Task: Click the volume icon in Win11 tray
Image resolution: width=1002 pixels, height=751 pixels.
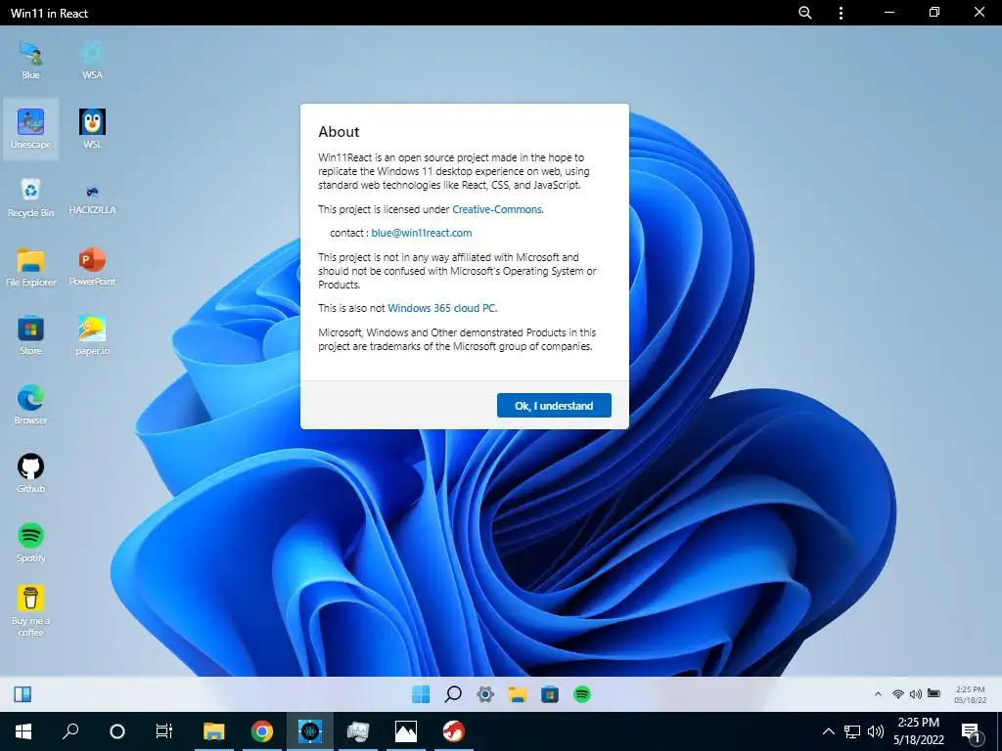Action: (916, 694)
